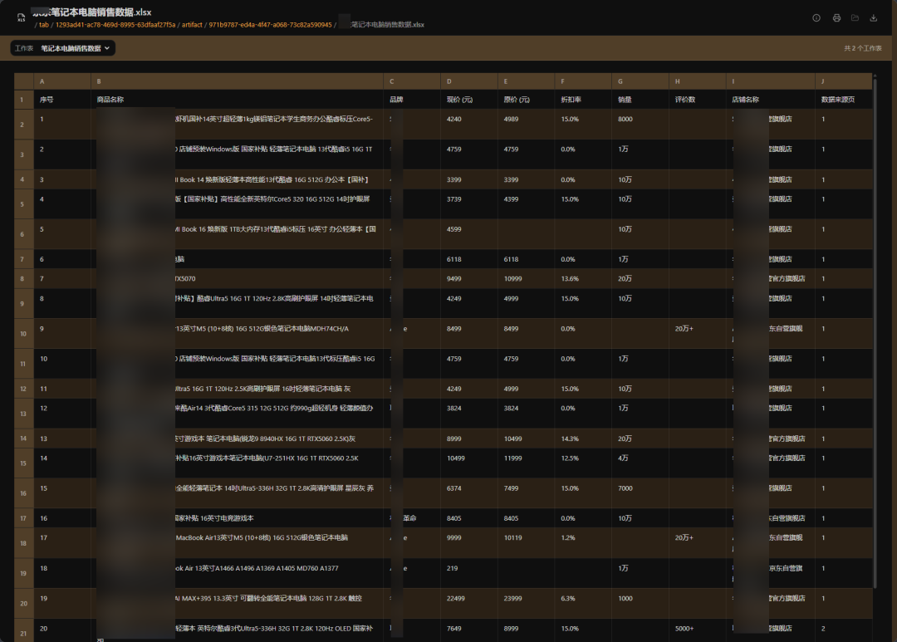897x642 pixels.
Task: Click price cell 4599
Action: click(469, 234)
